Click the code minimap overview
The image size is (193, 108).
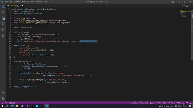click(185, 14)
